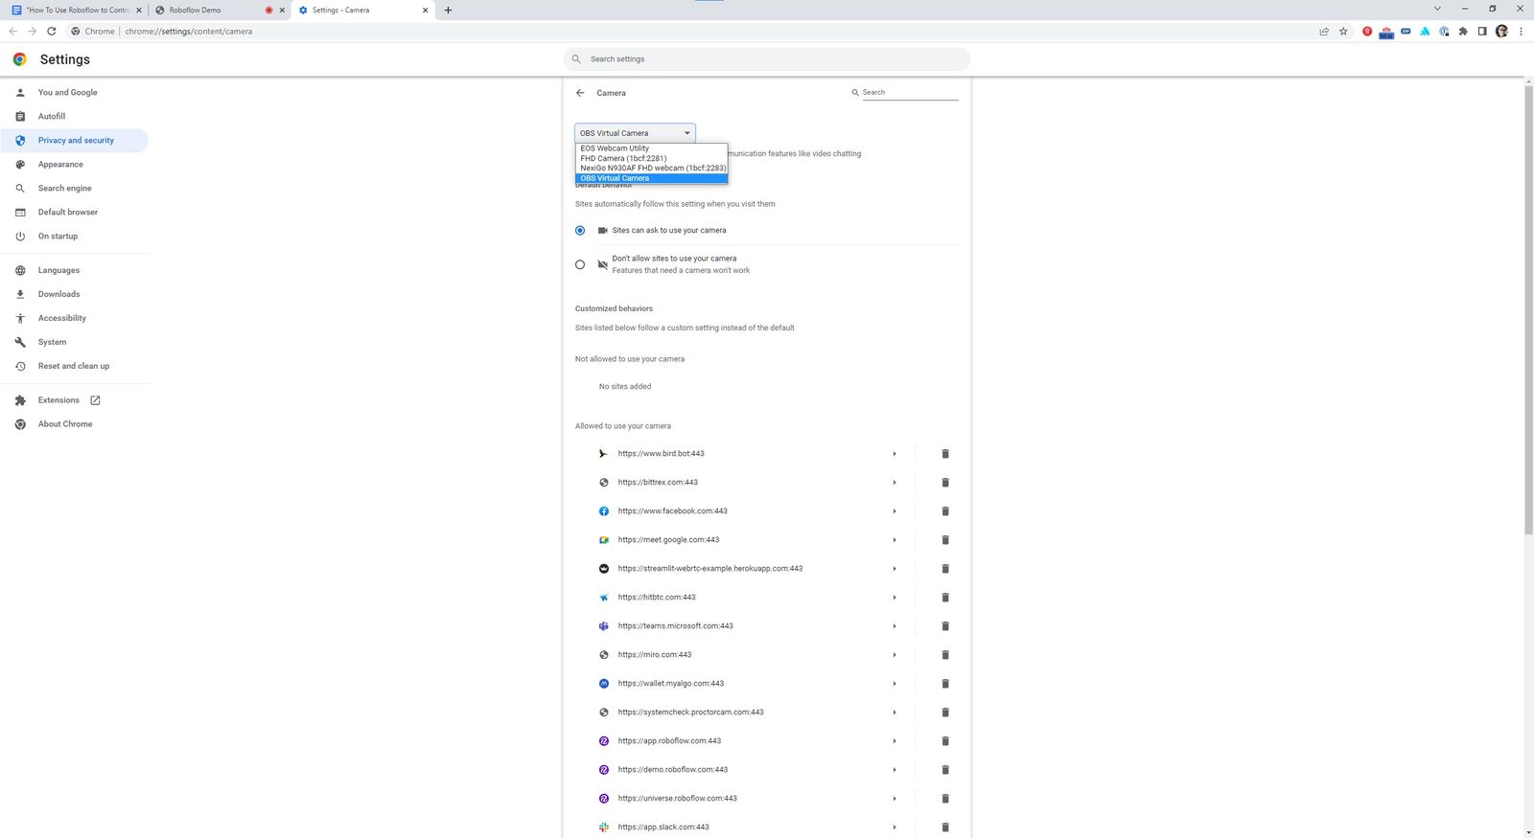This screenshot has width=1534, height=838.
Task: Select FHD Camera (1bcf:2281) option
Action: 623,158
